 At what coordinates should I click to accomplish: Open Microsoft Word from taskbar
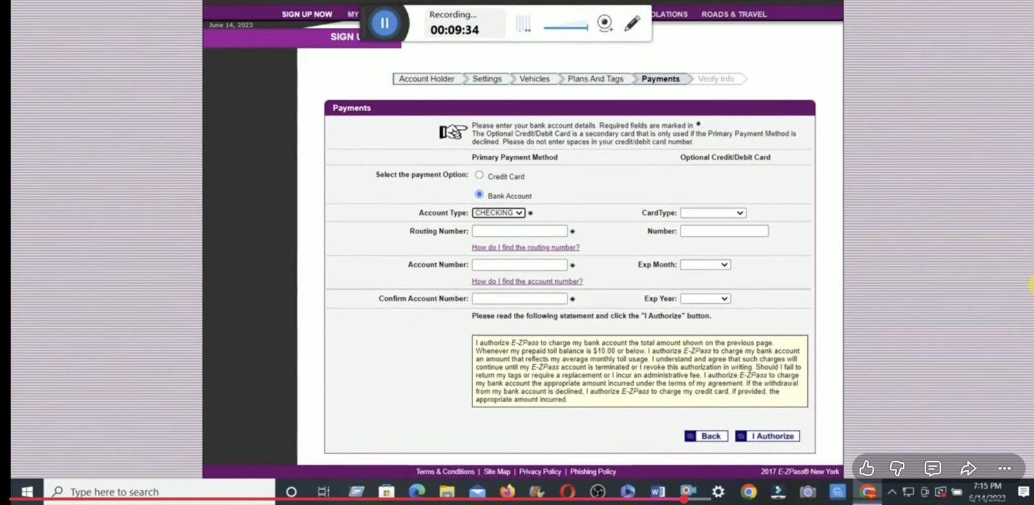pyautogui.click(x=658, y=492)
